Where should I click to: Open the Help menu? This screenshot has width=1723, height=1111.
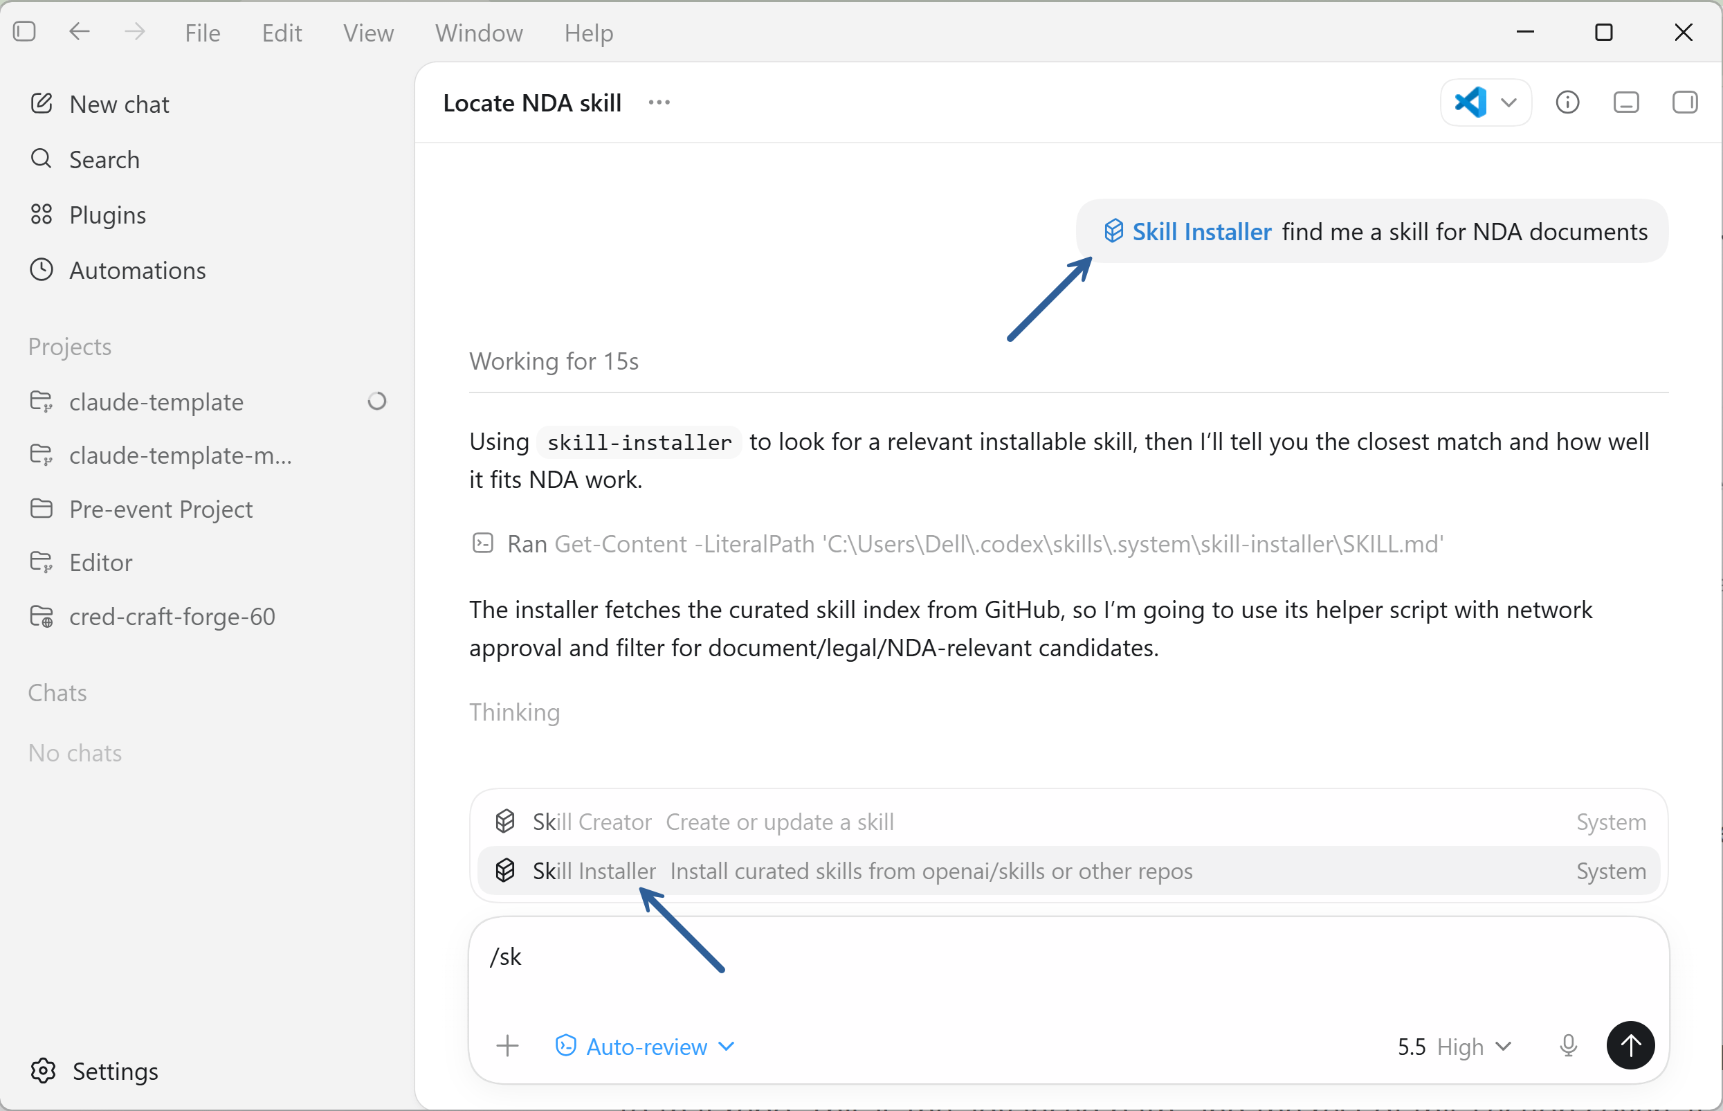pos(588,33)
